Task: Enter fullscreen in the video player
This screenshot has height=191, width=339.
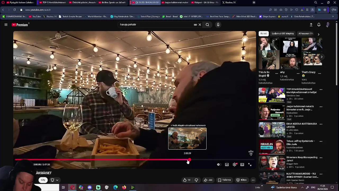Action: pyautogui.click(x=250, y=165)
